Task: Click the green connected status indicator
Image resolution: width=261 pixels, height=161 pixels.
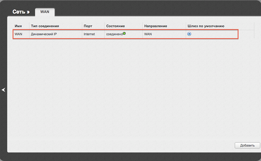Action: coord(124,34)
